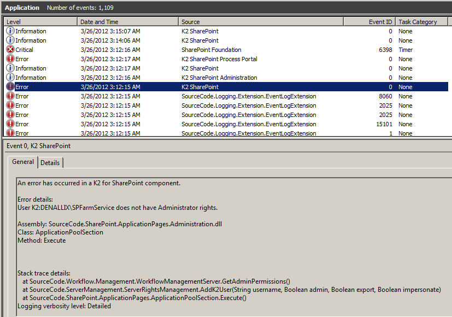The height and width of the screenshot is (317, 452).
Task: Click the Information icon for the 3:14:06 AM event
Action: (x=10, y=40)
